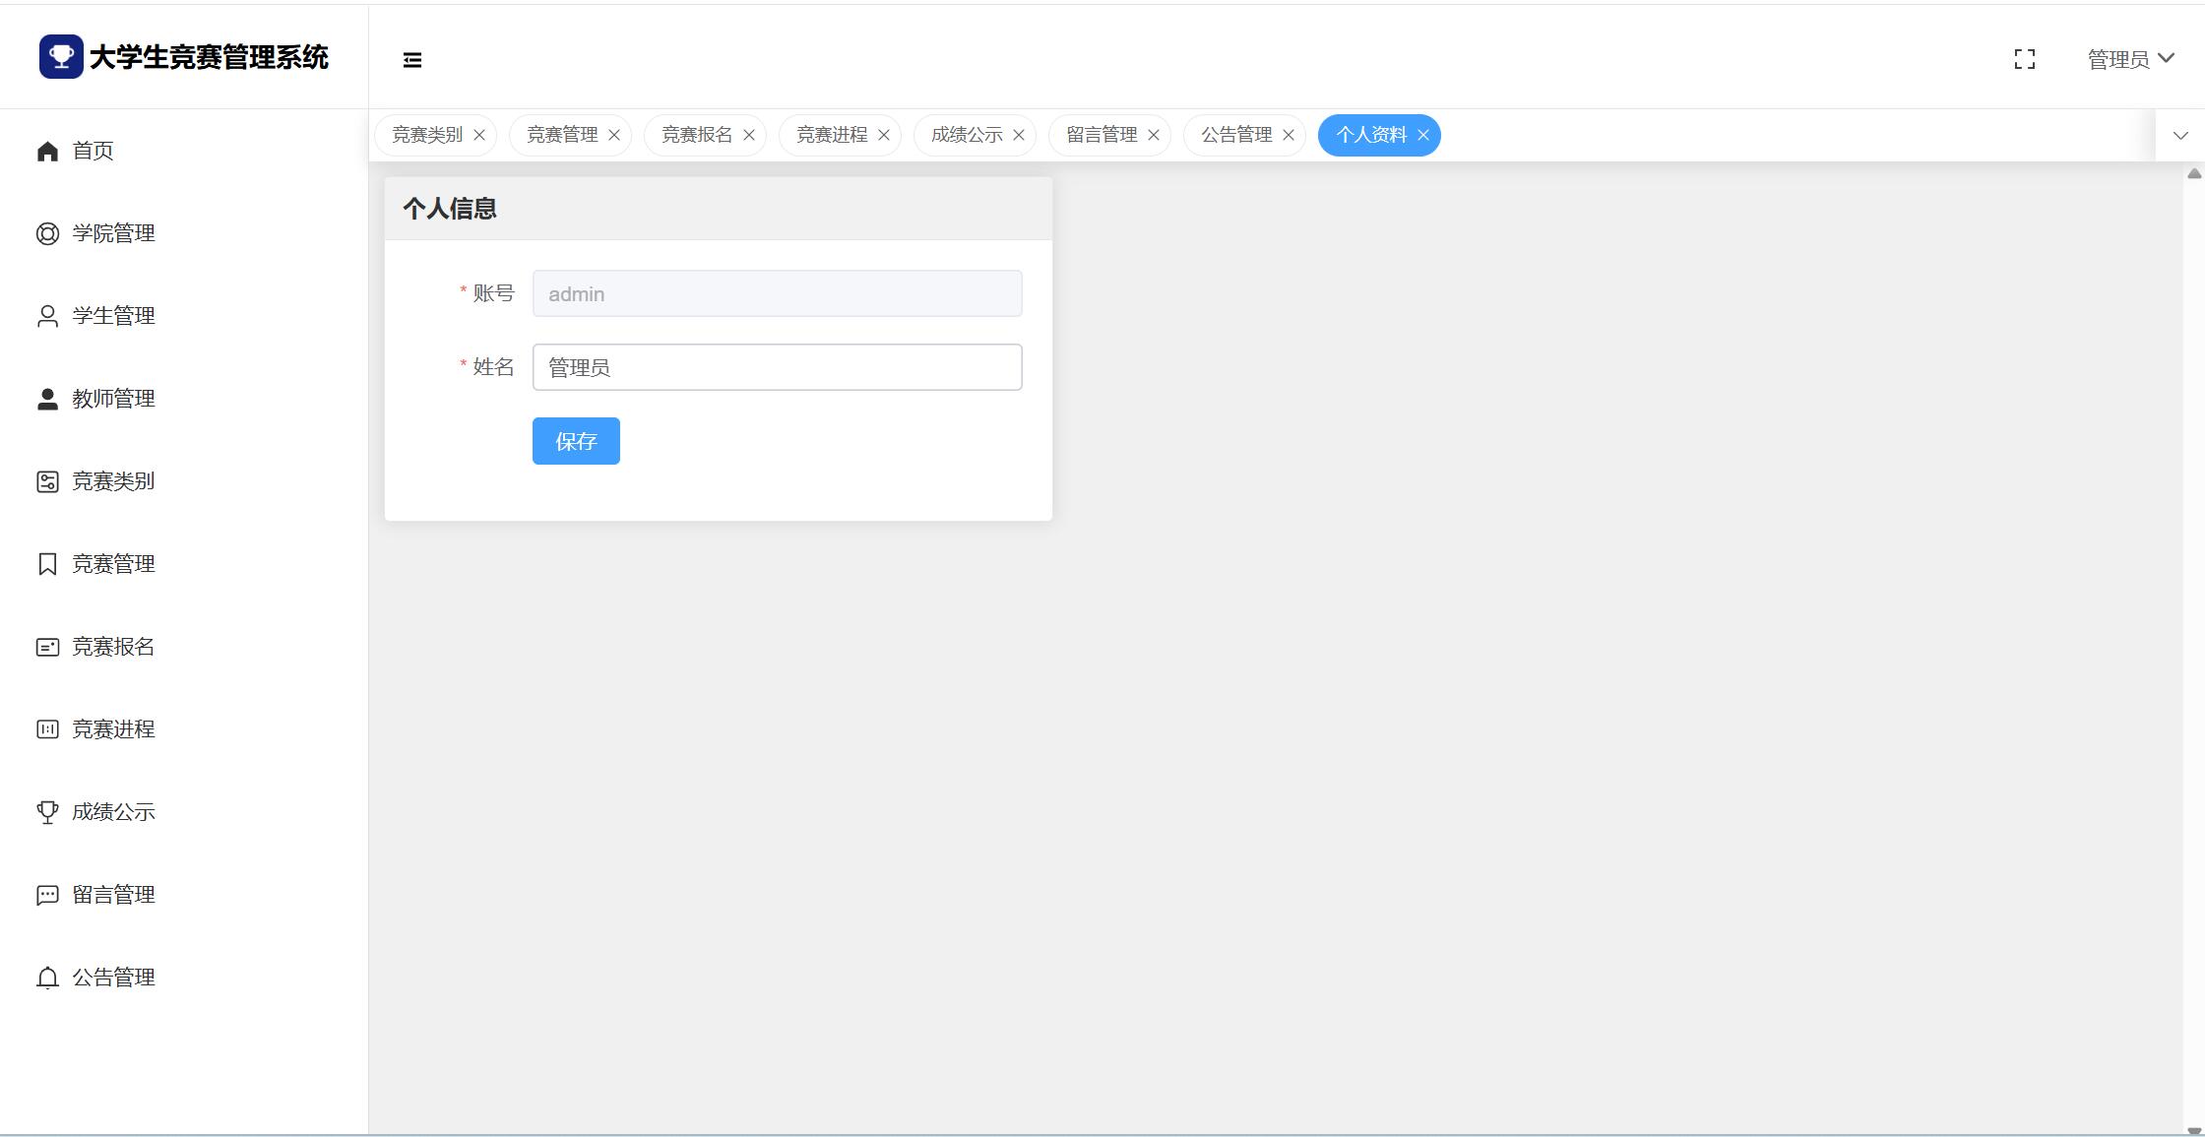Image resolution: width=2205 pixels, height=1137 pixels.
Task: Open 竞赛类别 sidebar icon
Action: coord(47,481)
